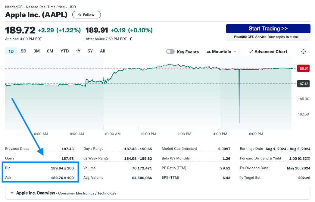This screenshot has height=202, width=315.
Task: Click the Ex-Dividend Date value May 10, 2024
Action: tap(299, 168)
